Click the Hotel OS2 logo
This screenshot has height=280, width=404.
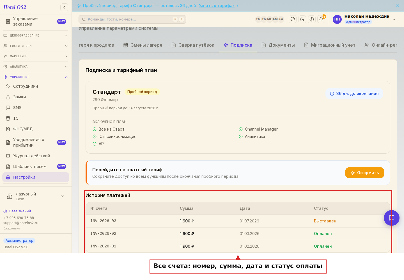15,7
